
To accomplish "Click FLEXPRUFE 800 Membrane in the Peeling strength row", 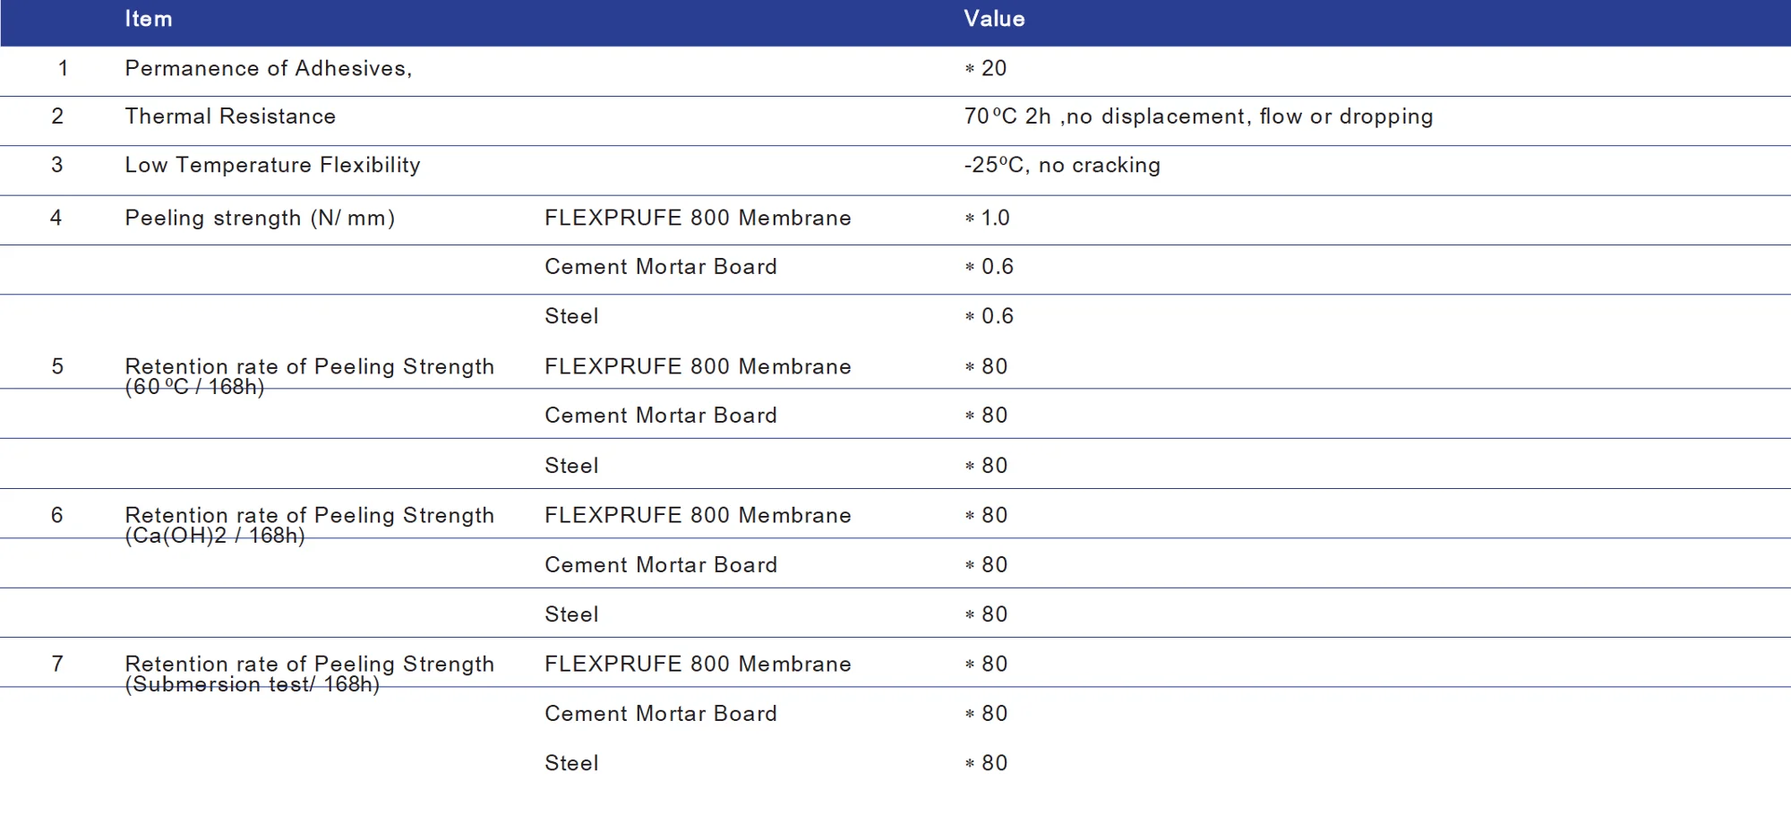I will pyautogui.click(x=698, y=219).
